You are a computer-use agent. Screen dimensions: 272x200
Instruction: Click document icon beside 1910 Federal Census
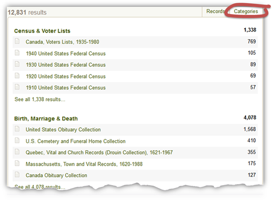point(17,87)
